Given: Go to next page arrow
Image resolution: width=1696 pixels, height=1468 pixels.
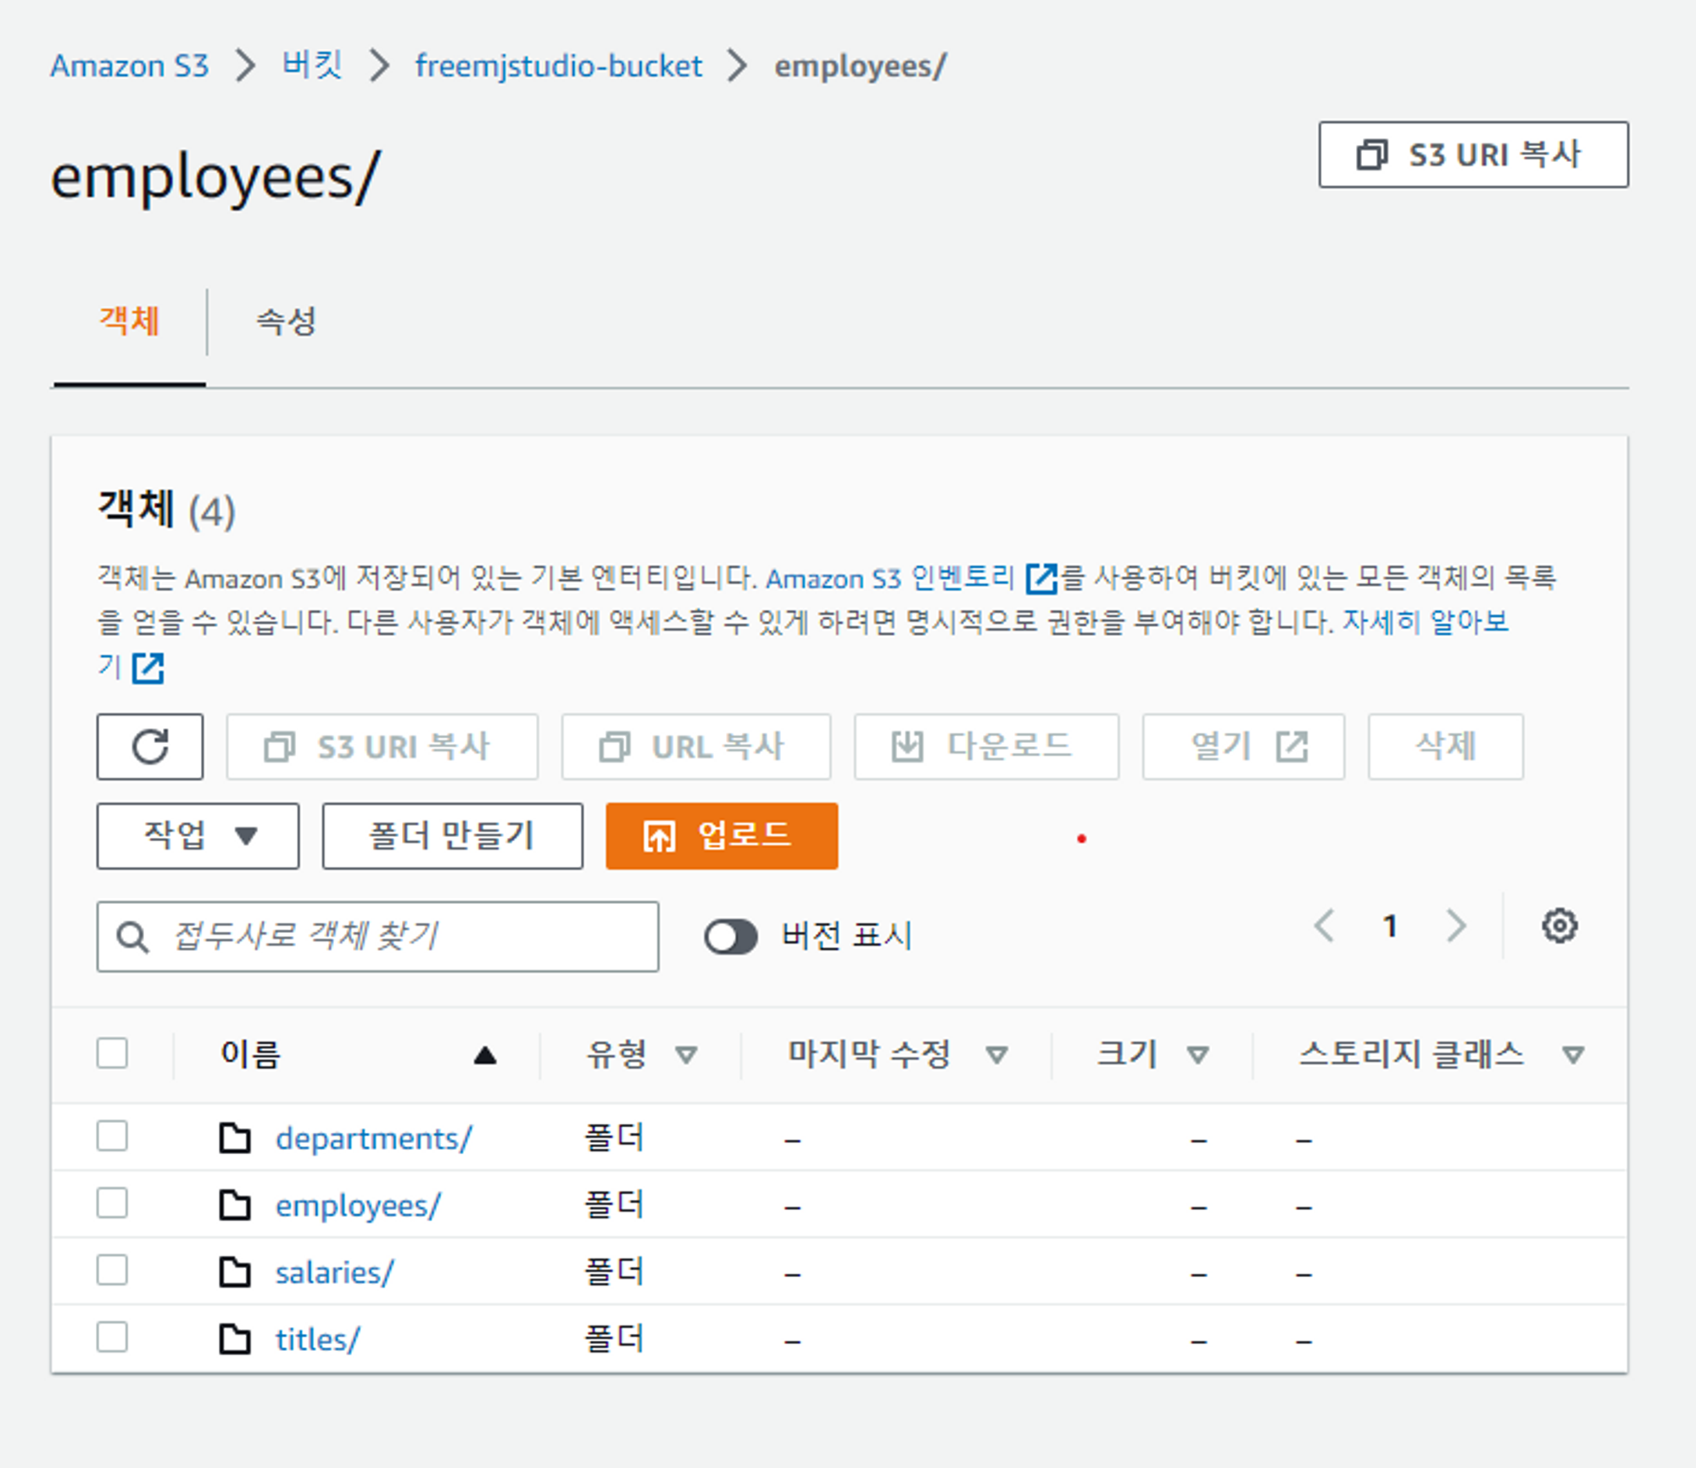Looking at the screenshot, I should 1456,925.
